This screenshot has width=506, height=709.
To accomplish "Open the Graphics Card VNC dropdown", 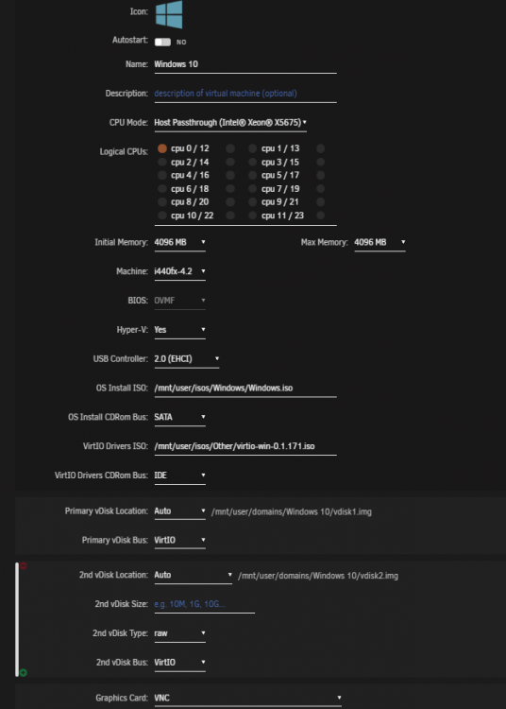I will pyautogui.click(x=248, y=699).
